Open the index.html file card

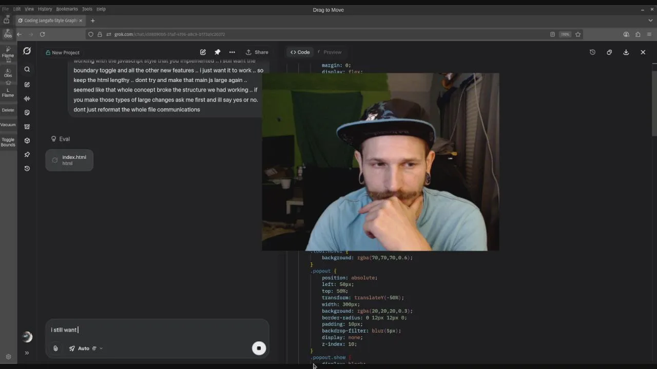(x=69, y=160)
